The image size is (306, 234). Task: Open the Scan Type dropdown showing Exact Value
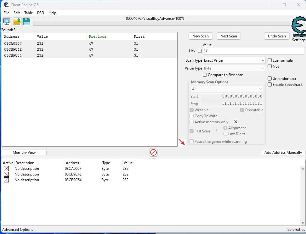point(234,60)
